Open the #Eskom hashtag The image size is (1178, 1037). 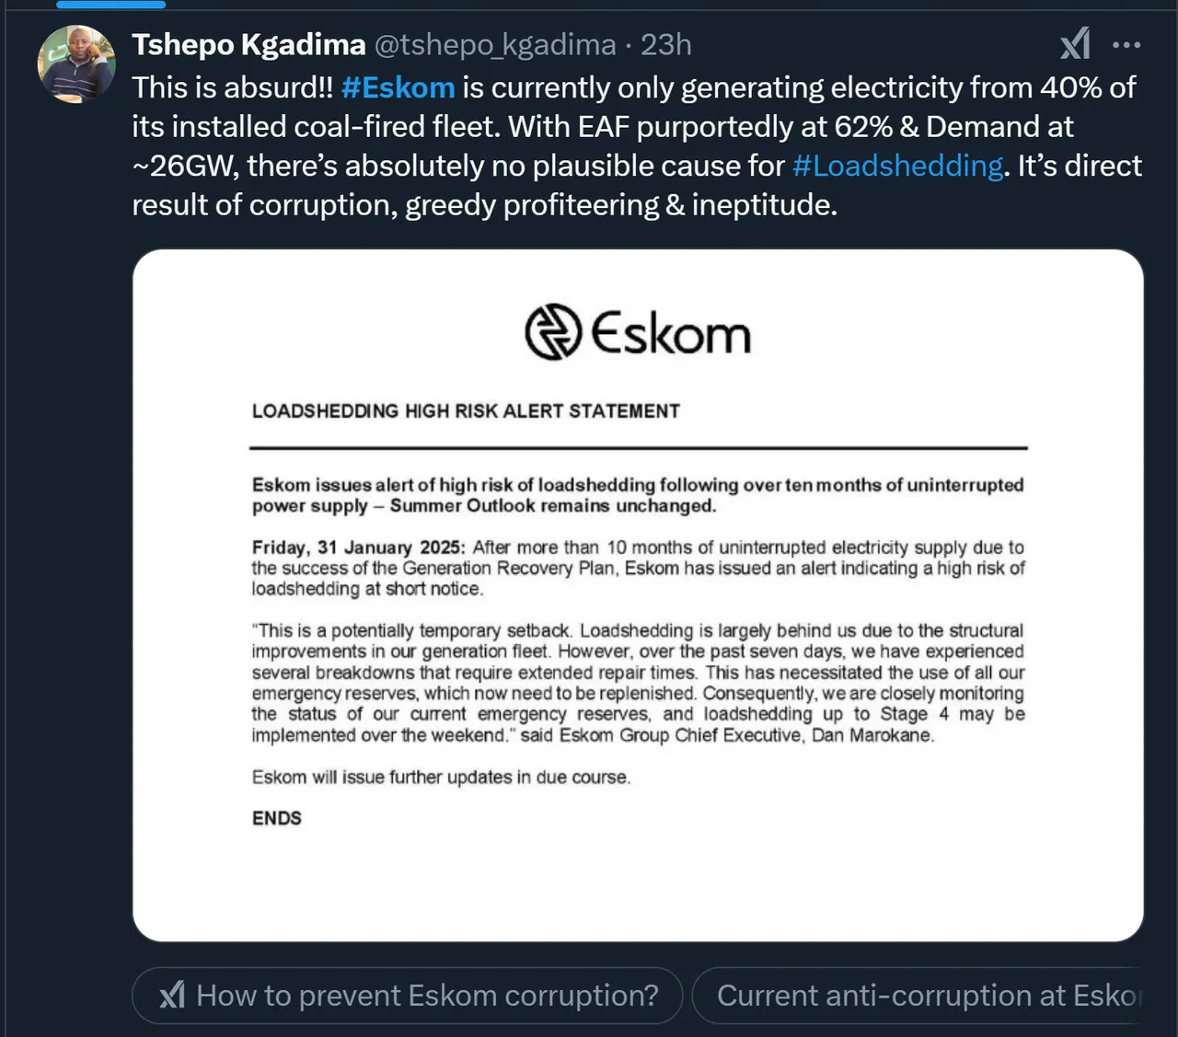(398, 87)
